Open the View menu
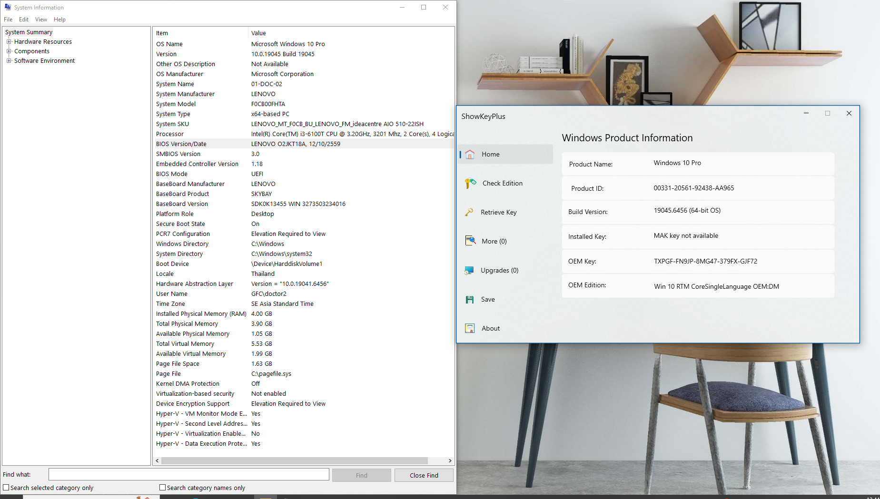 (41, 20)
